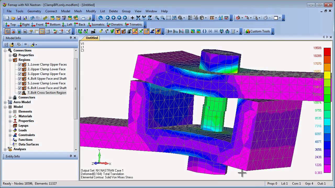This screenshot has width=335, height=188.
Task: Click the expand-all icon in Model Info toolbar
Action: click(x=6, y=45)
